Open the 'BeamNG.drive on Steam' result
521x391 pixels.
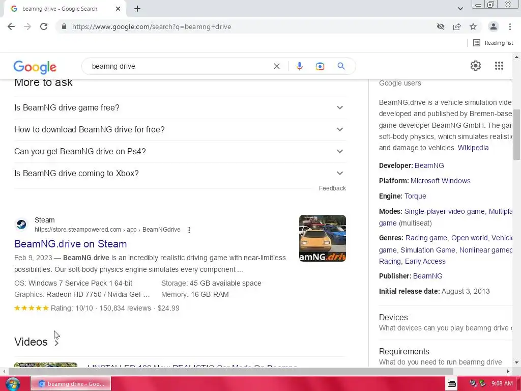70,244
